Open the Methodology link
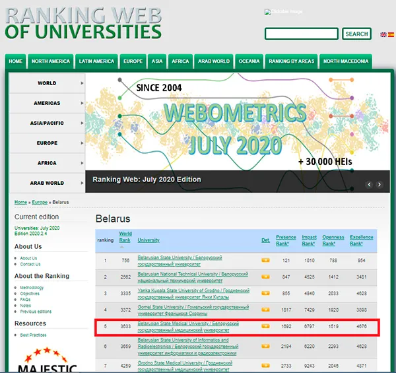Viewport: 396px width, 373px height. (x=32, y=288)
